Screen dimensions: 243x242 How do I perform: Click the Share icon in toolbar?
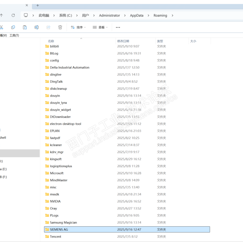pos(48,27)
